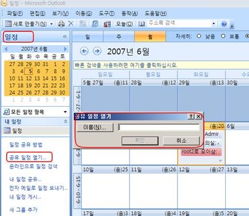Select date 13 in the mini calendar
This screenshot has width=249, height=216.
37,78
